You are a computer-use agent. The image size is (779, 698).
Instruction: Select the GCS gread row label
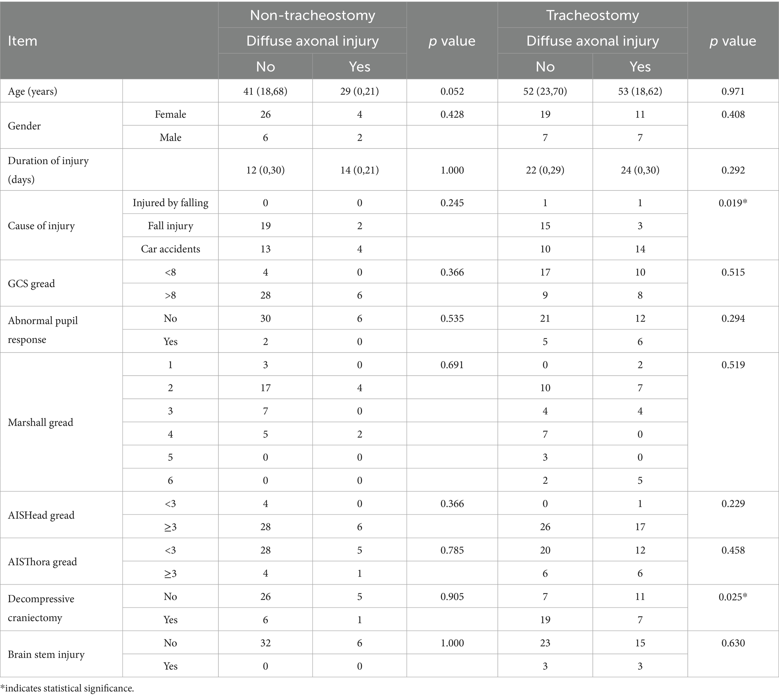click(31, 284)
